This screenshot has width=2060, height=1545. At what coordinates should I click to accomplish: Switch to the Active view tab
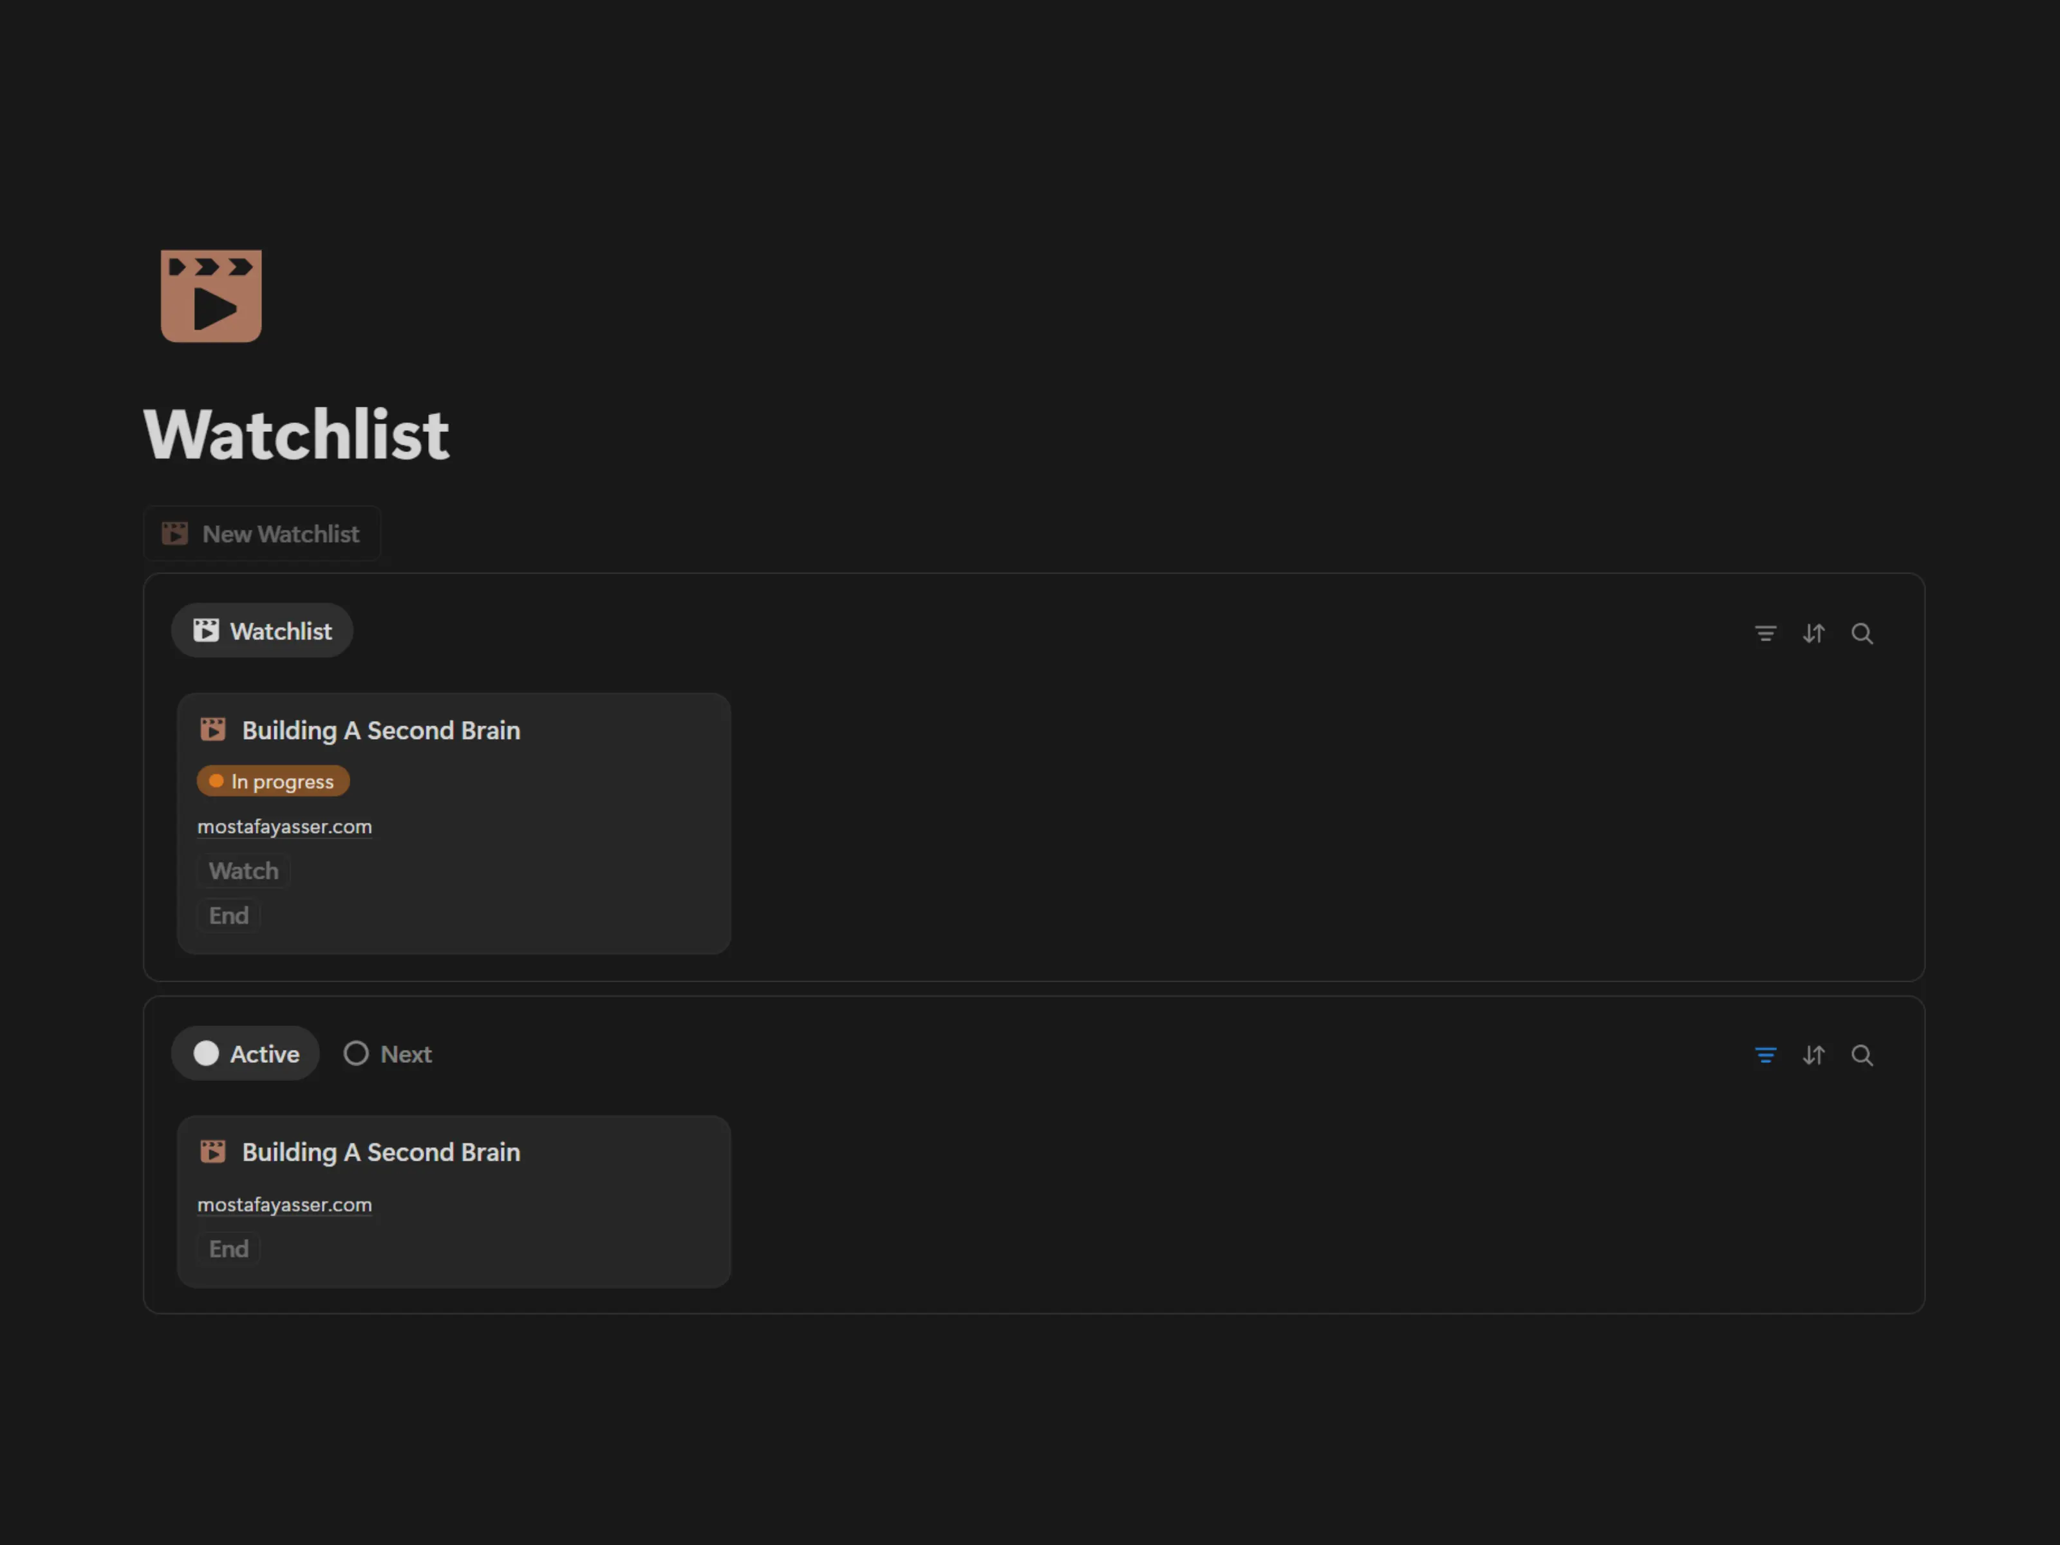point(246,1054)
